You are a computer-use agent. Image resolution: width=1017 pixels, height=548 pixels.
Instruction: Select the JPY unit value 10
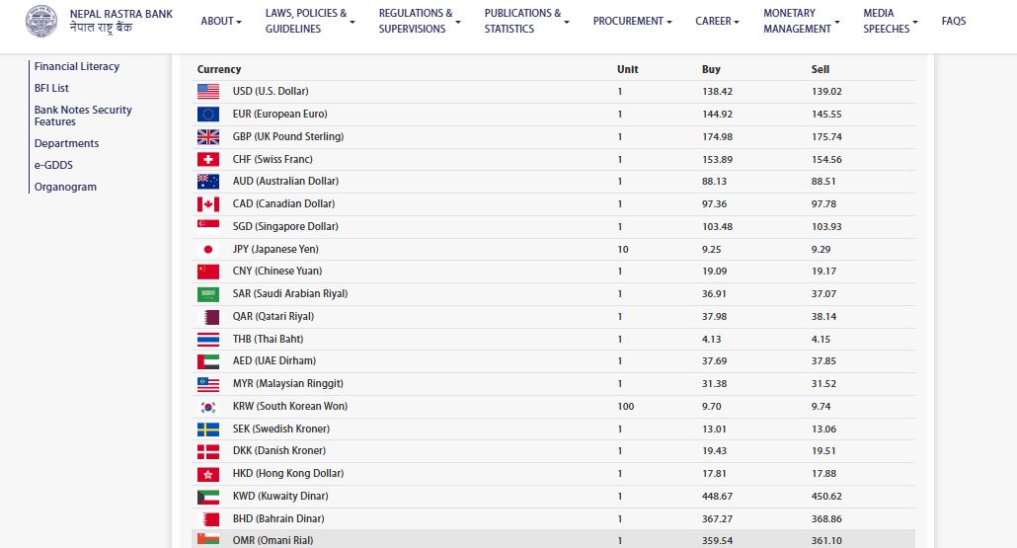pyautogui.click(x=623, y=249)
